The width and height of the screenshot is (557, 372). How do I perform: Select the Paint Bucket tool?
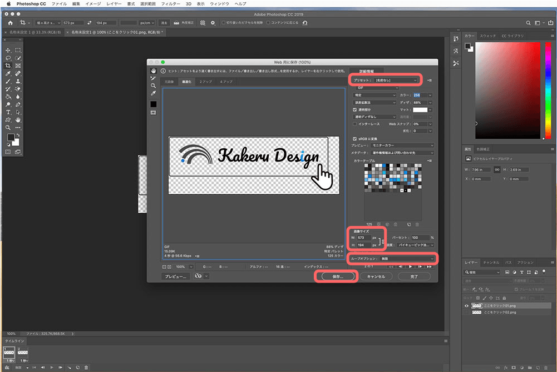(8, 97)
